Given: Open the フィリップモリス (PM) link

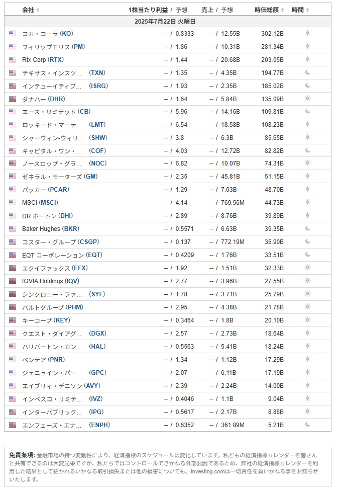Looking at the screenshot, I should pos(54,47).
